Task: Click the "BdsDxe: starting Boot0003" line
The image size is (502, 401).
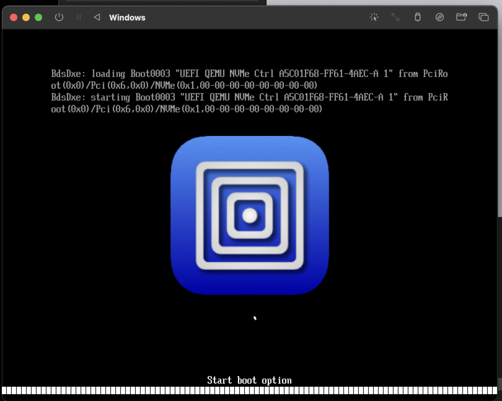Action: [x=249, y=97]
